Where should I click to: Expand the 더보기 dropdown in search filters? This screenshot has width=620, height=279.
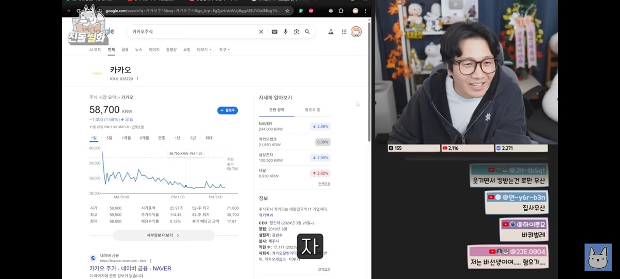point(204,50)
